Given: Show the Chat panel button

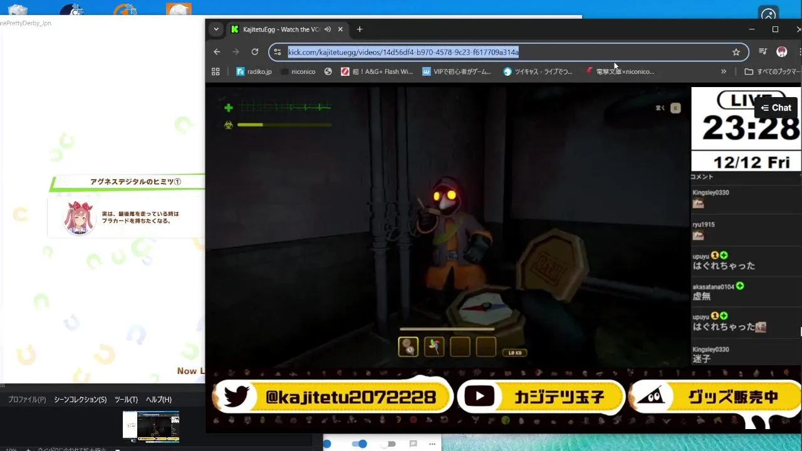Looking at the screenshot, I should coord(776,108).
